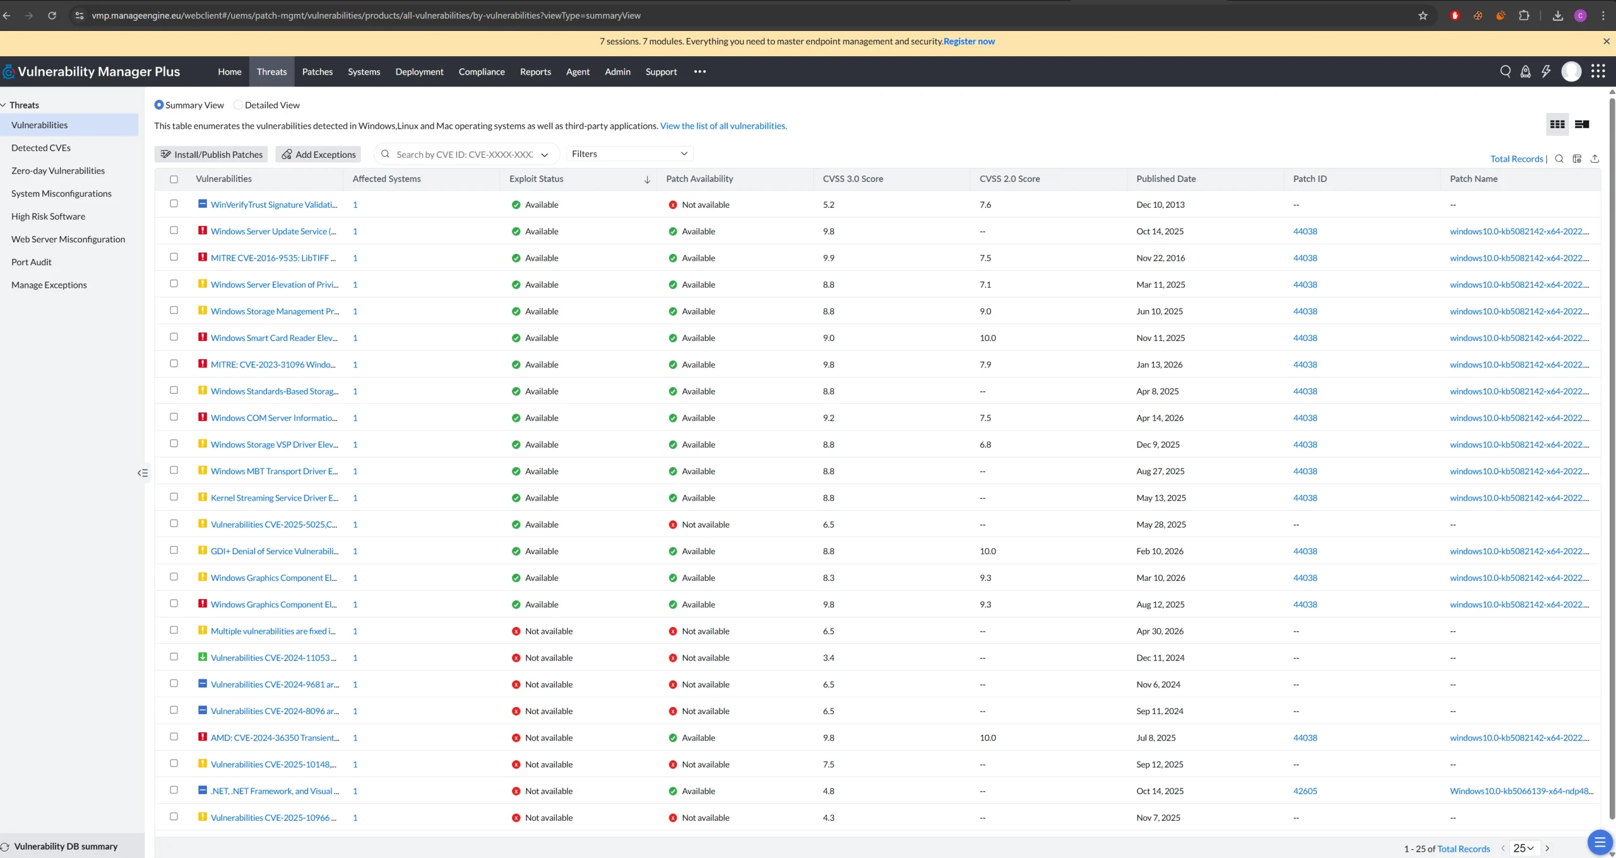The width and height of the screenshot is (1616, 858).
Task: Open the Deployment tab
Action: point(419,71)
